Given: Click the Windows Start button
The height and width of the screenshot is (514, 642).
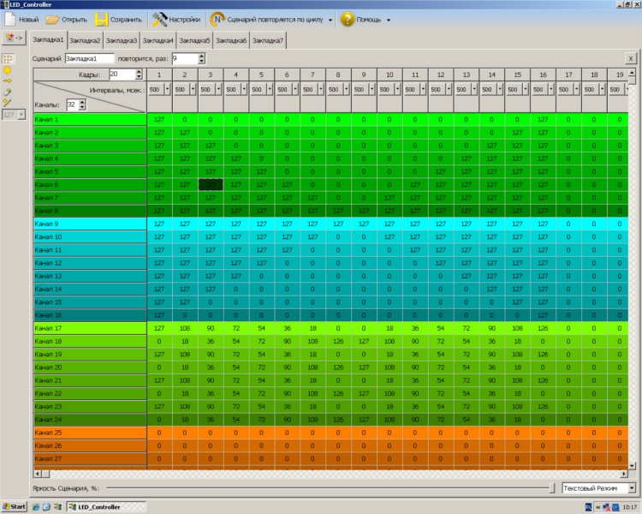Looking at the screenshot, I should (14, 506).
